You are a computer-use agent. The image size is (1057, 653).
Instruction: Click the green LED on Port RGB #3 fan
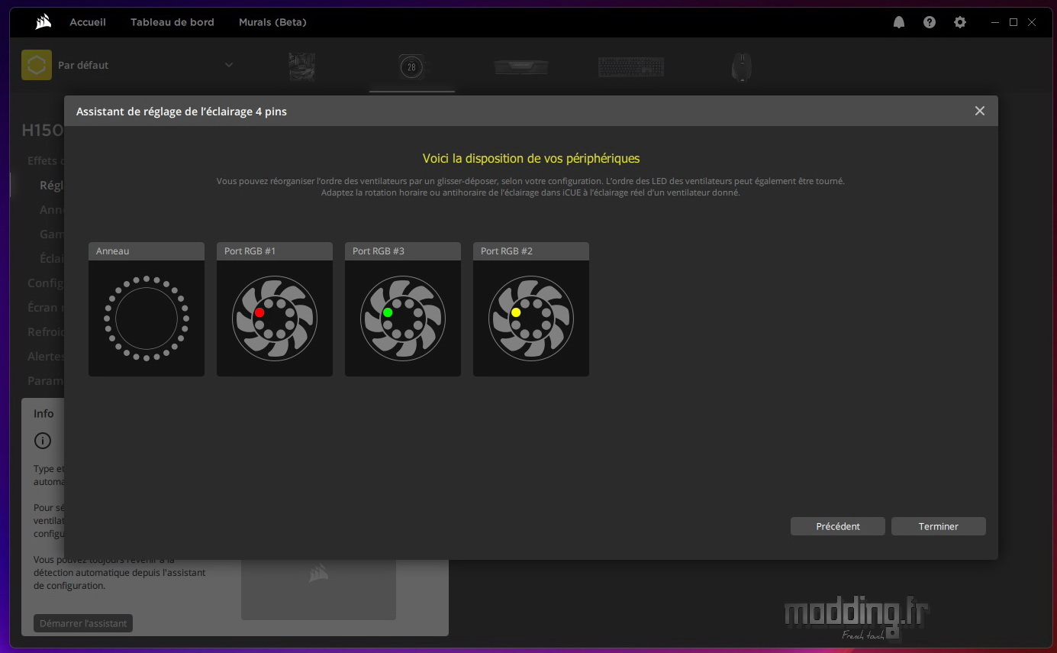point(388,312)
